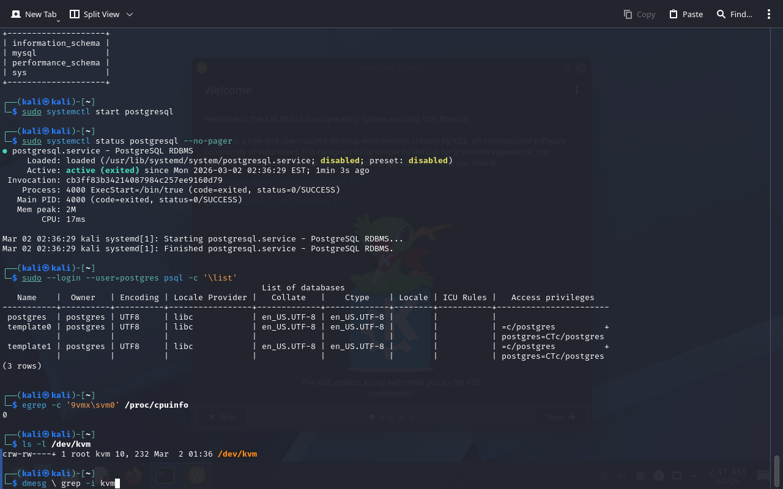Click the scrollbar track above the handle
The width and height of the screenshot is (783, 489).
click(777, 244)
